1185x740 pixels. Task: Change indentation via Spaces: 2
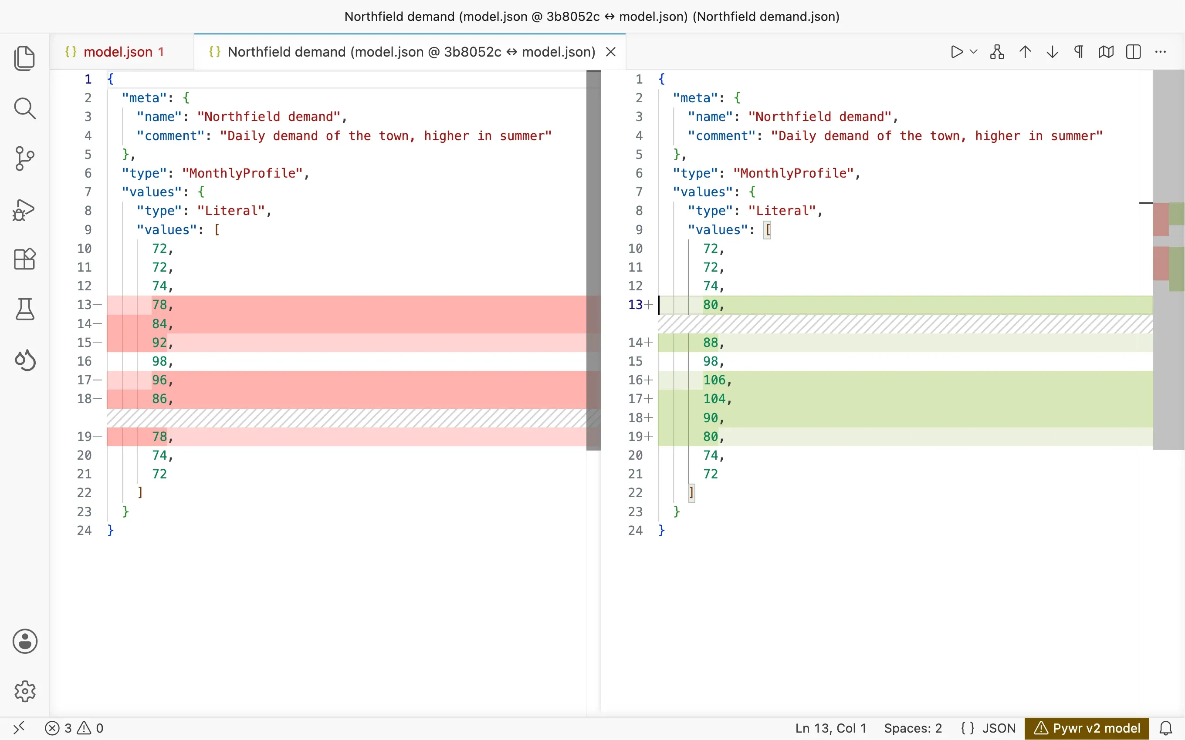[913, 728]
